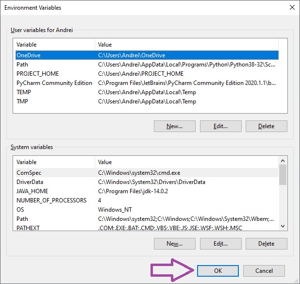Viewport: 300px width, 284px height.
Task: Select the TMP user variable
Action: (147, 101)
